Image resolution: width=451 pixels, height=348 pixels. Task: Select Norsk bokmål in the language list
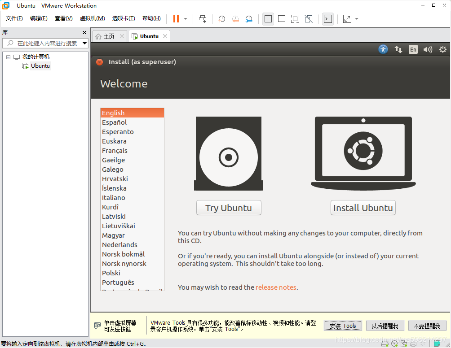[x=133, y=254]
